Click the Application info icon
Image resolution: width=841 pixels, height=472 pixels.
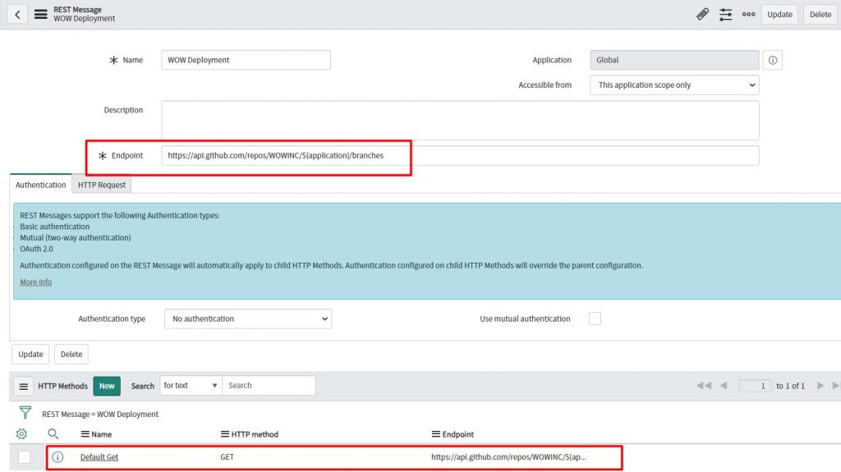coord(772,60)
